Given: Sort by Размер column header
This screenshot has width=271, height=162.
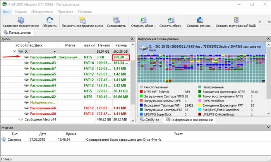Looking at the screenshot, I should pos(121,45).
